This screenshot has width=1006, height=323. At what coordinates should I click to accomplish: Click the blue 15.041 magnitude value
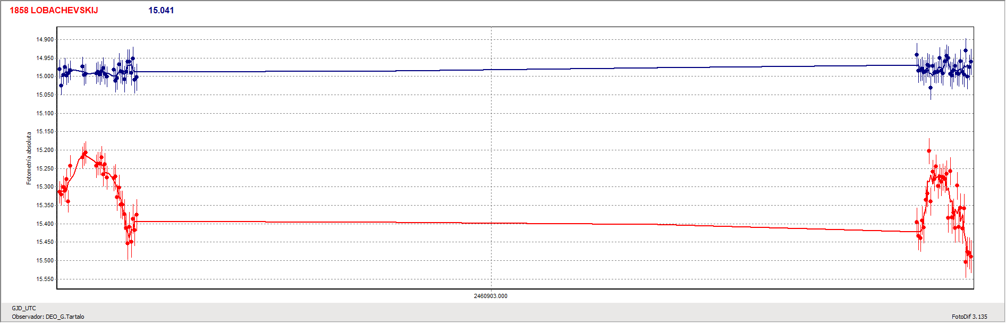click(x=161, y=11)
